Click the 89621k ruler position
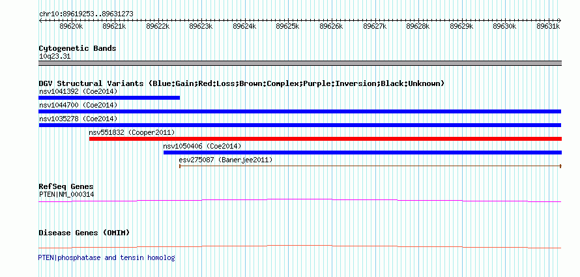The width and height of the screenshot is (580, 277). pyautogui.click(x=114, y=26)
